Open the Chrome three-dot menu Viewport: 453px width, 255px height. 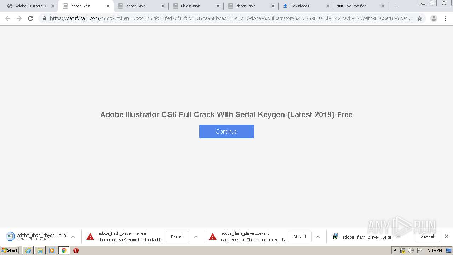(445, 18)
